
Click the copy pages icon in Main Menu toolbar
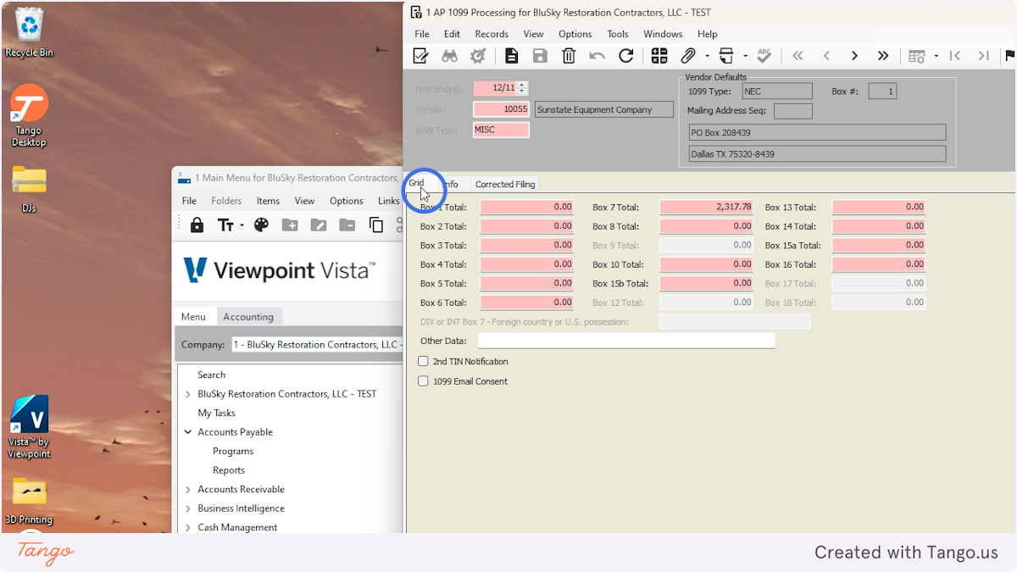click(376, 225)
